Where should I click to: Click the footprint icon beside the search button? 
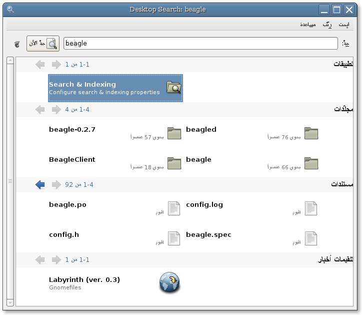[x=17, y=44]
